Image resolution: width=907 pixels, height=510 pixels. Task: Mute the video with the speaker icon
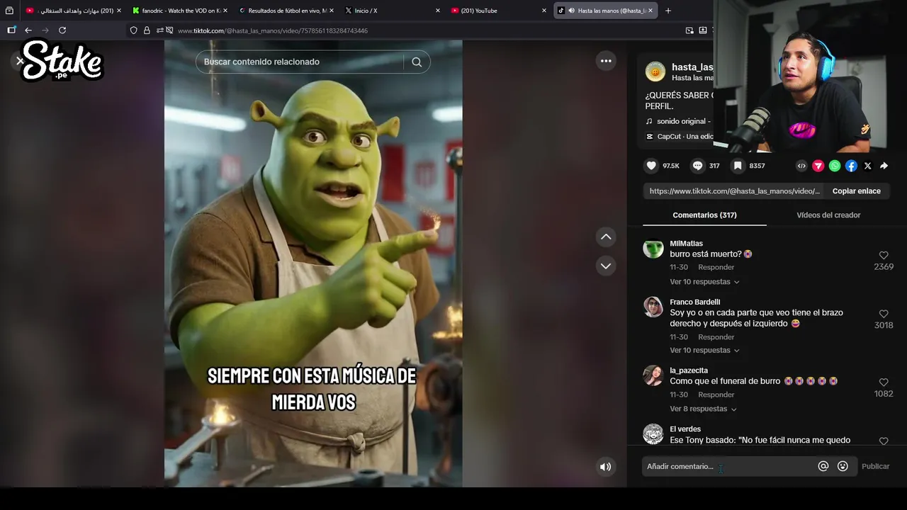(605, 467)
